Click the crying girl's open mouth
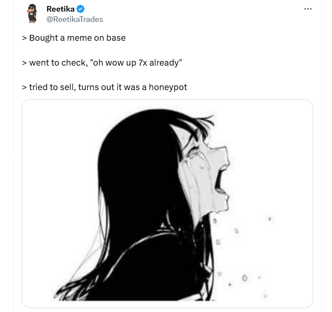The width and height of the screenshot is (332, 312). (219, 180)
